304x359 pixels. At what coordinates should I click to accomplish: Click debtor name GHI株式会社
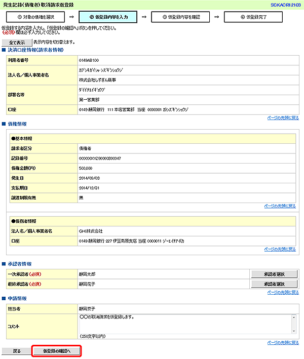(x=91, y=231)
